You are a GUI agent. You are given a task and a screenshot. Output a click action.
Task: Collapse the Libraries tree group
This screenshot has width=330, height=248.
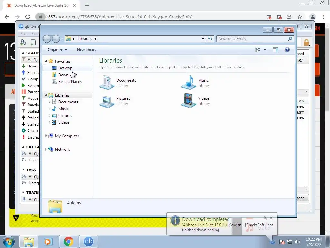click(x=46, y=95)
